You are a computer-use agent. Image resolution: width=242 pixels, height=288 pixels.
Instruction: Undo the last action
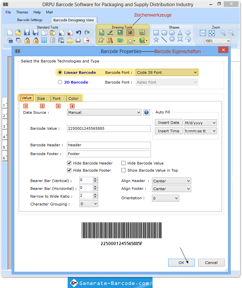tap(78, 33)
